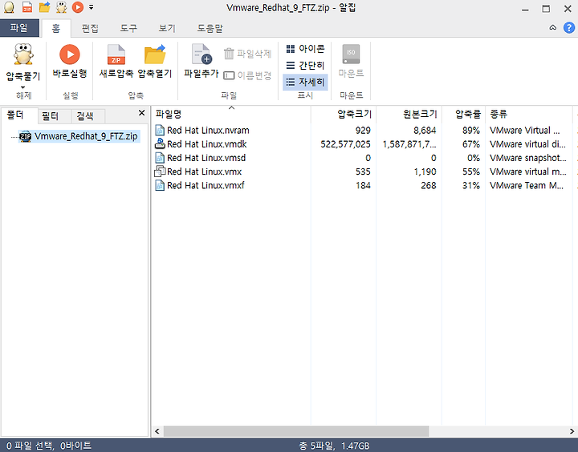Screen dimensions: 578x452
Task: Sort by 종류 column header
Action: pos(529,114)
